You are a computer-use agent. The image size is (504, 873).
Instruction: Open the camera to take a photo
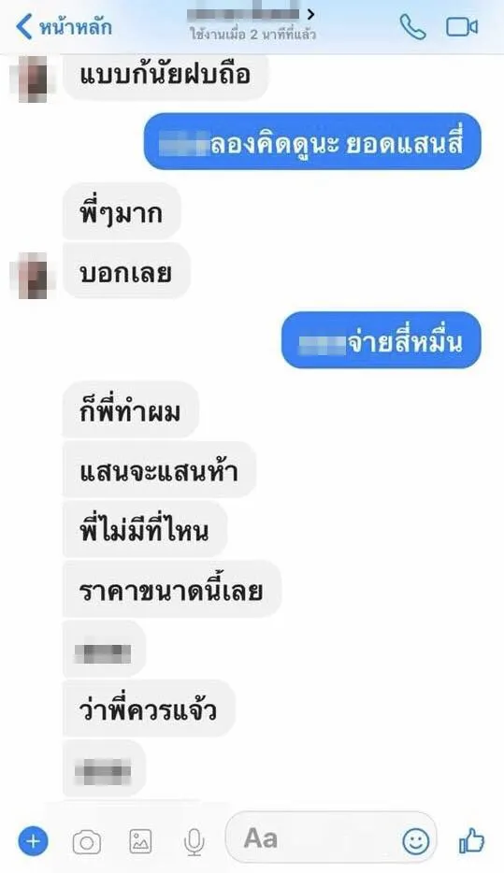[x=87, y=842]
